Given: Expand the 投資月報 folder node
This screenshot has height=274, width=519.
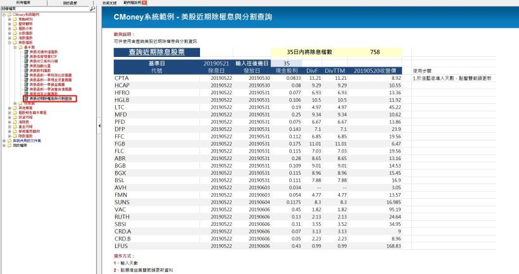Looking at the screenshot, I should (9, 118).
